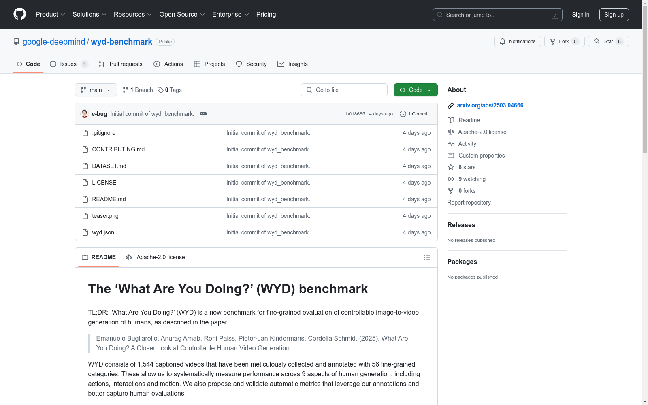Click the e-bug author name

[x=99, y=114]
